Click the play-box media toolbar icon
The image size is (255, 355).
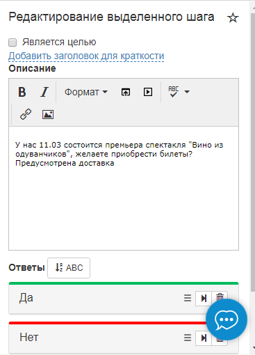pyautogui.click(x=148, y=92)
